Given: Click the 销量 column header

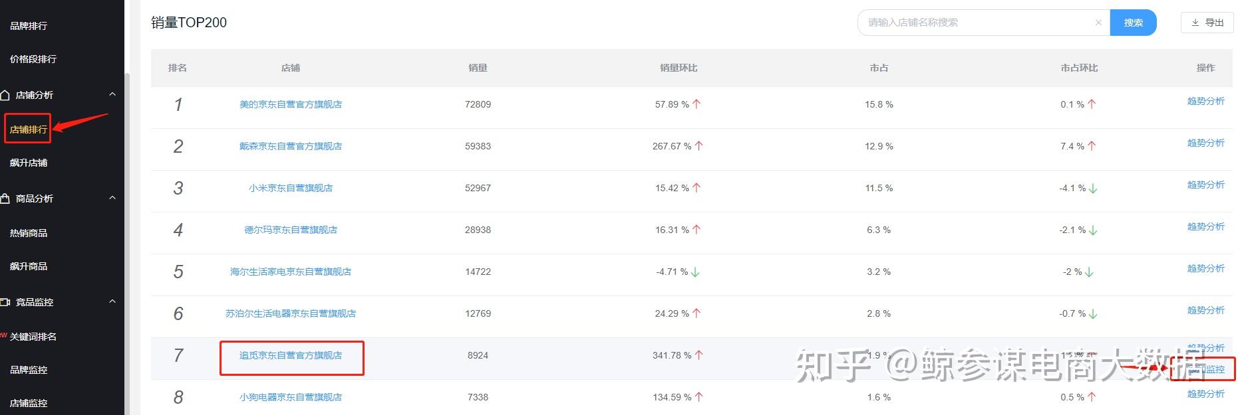Looking at the screenshot, I should pyautogui.click(x=478, y=68).
